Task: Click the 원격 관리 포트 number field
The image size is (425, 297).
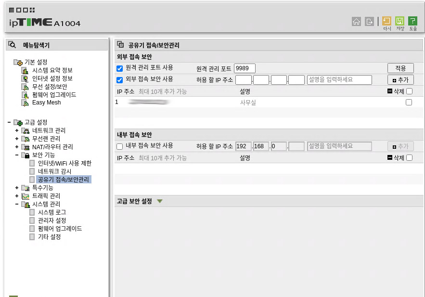Action: [245, 68]
